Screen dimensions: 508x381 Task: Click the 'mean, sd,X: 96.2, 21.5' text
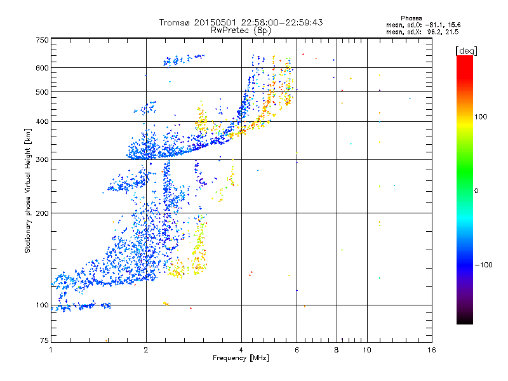pyautogui.click(x=422, y=32)
